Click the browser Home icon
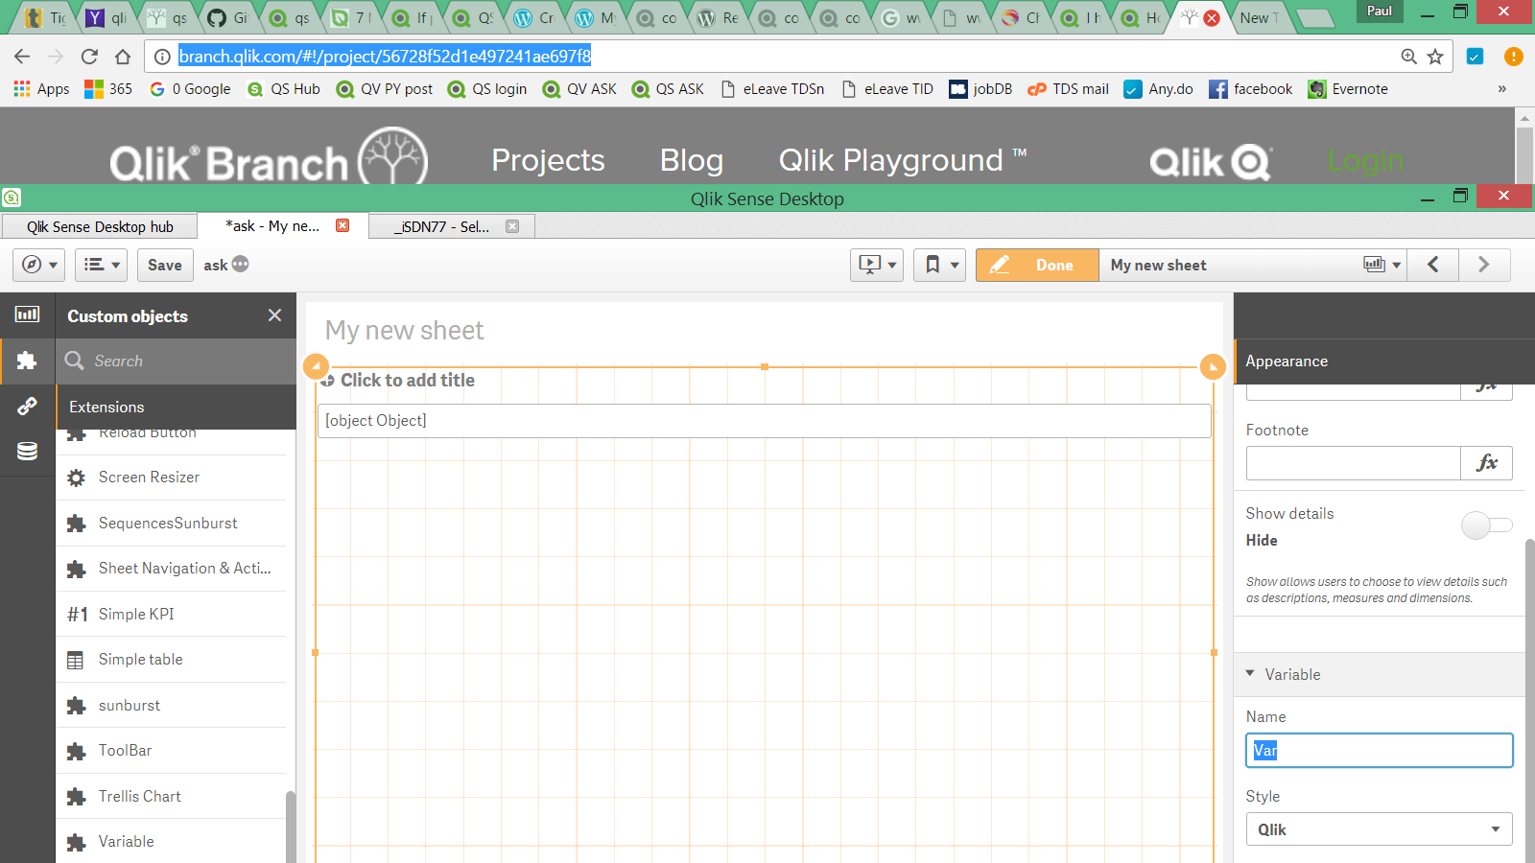The width and height of the screenshot is (1535, 863). (x=123, y=57)
